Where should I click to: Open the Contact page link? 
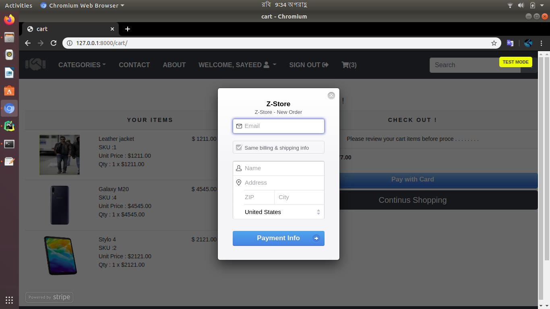click(x=134, y=65)
